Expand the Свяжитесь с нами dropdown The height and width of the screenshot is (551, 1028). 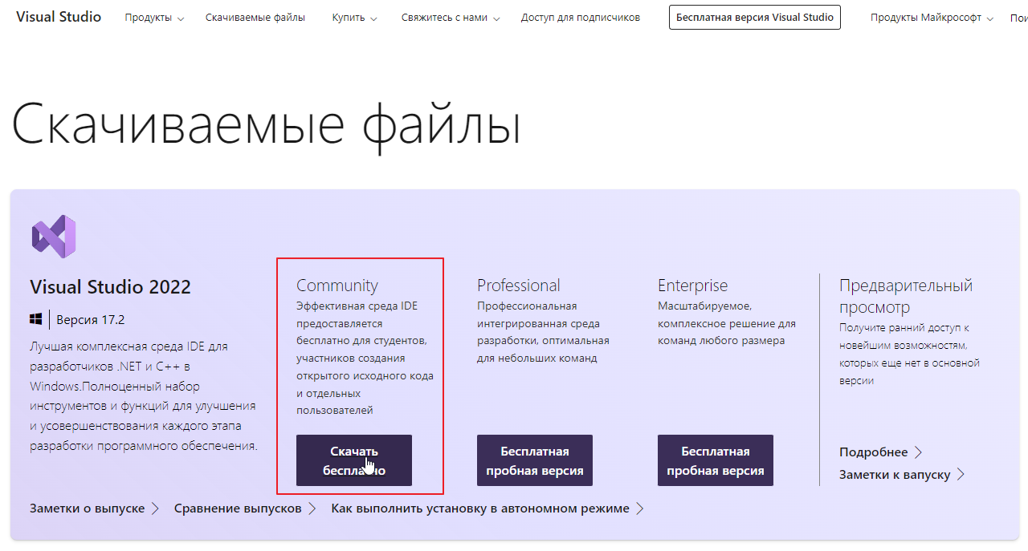450,18
